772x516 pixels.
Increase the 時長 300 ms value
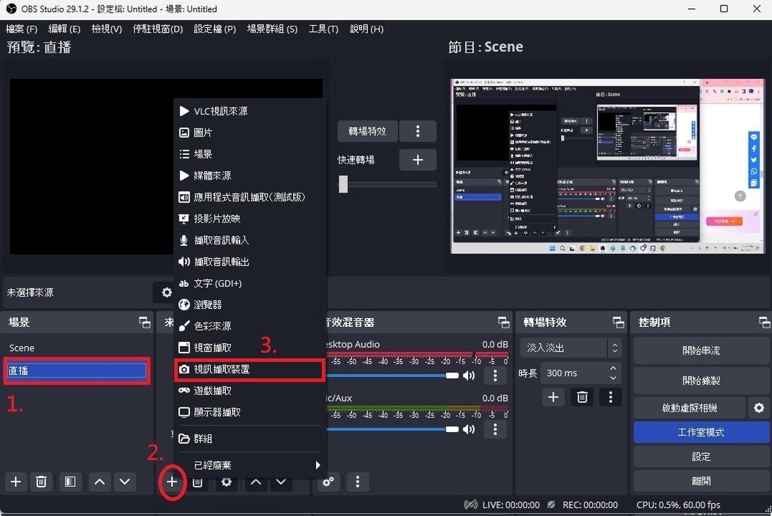613,368
